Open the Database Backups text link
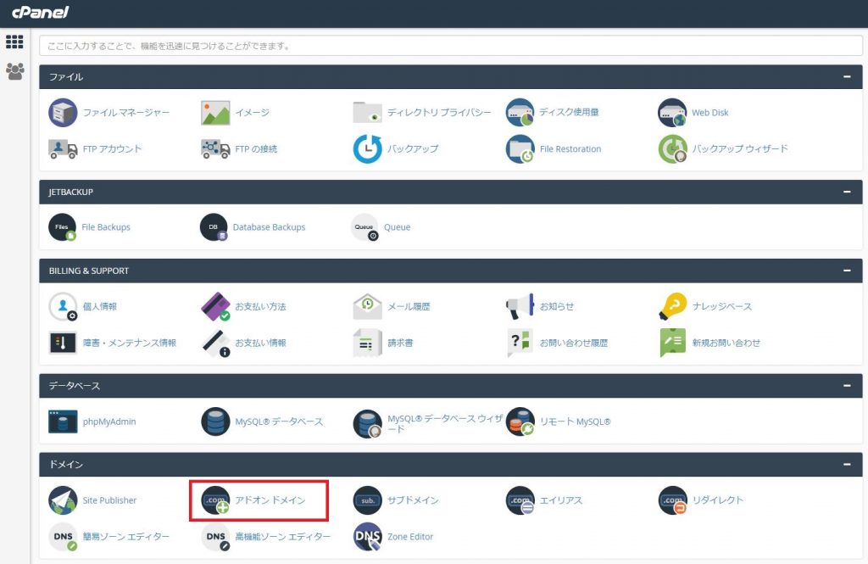 269,227
